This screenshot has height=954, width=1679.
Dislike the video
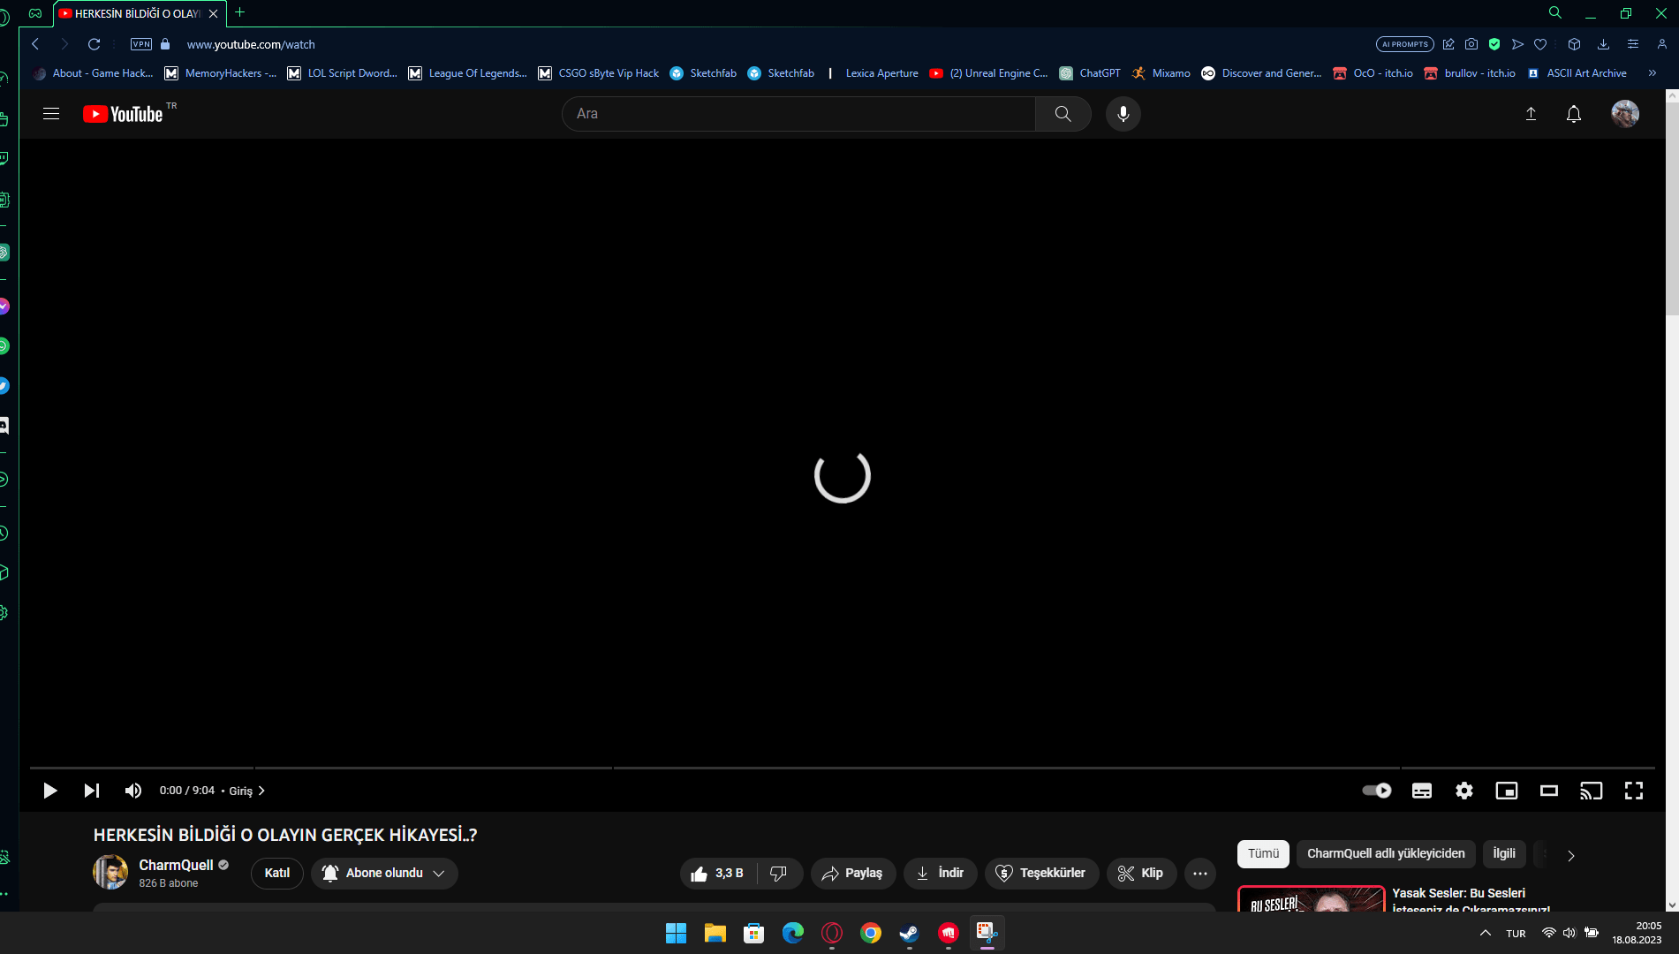coord(778,873)
